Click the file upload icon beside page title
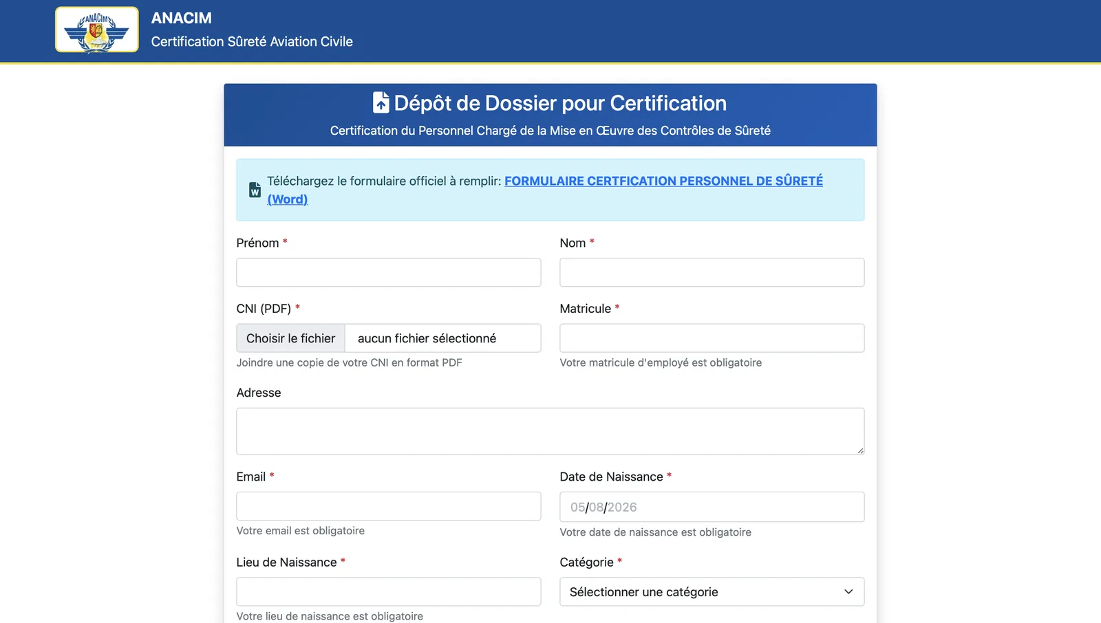 (381, 102)
